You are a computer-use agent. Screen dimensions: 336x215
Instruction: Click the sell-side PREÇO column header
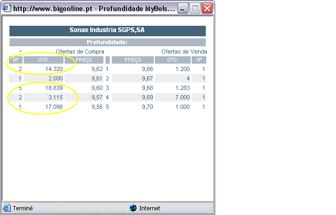[x=133, y=60]
